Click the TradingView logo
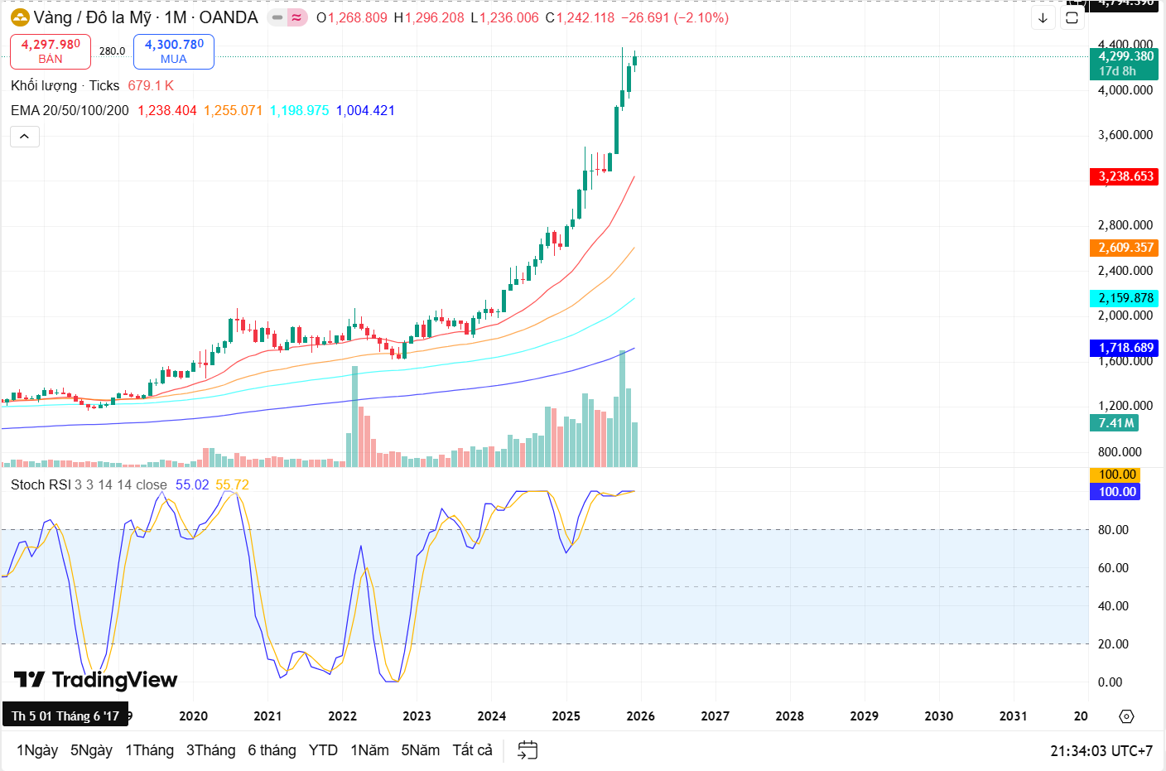 pyautogui.click(x=96, y=680)
